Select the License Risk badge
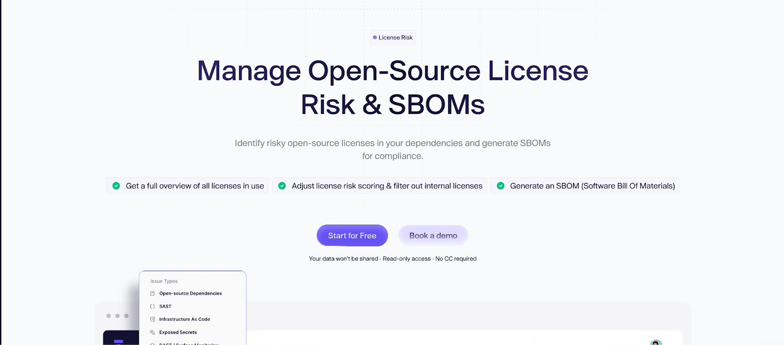 [392, 38]
